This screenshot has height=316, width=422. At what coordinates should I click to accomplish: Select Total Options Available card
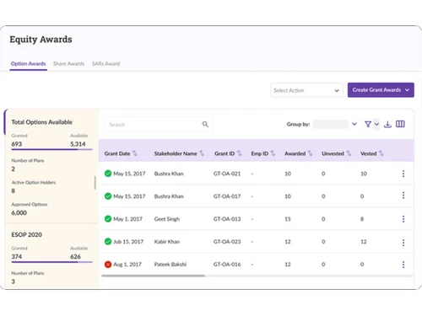pos(51,166)
